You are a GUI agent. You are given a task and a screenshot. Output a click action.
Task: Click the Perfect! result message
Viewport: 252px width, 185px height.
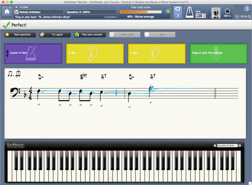(x=19, y=25)
